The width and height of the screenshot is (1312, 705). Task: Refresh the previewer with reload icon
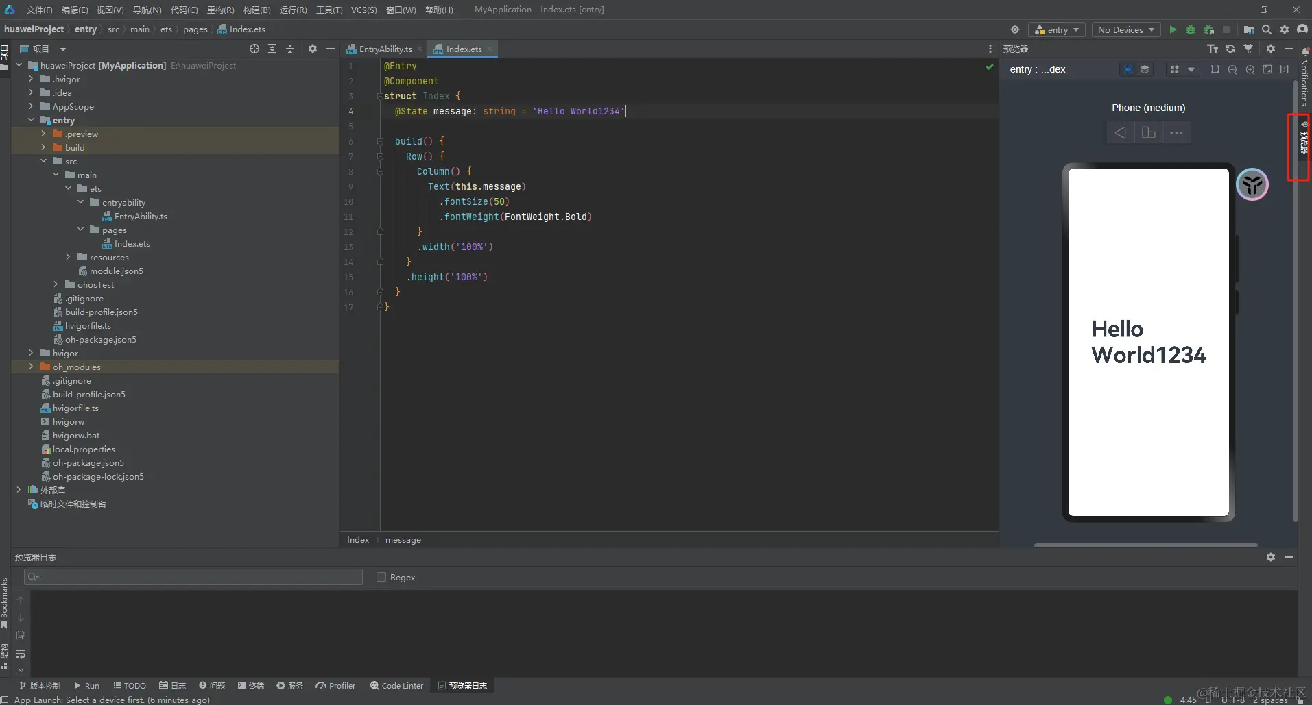[x=1230, y=49]
